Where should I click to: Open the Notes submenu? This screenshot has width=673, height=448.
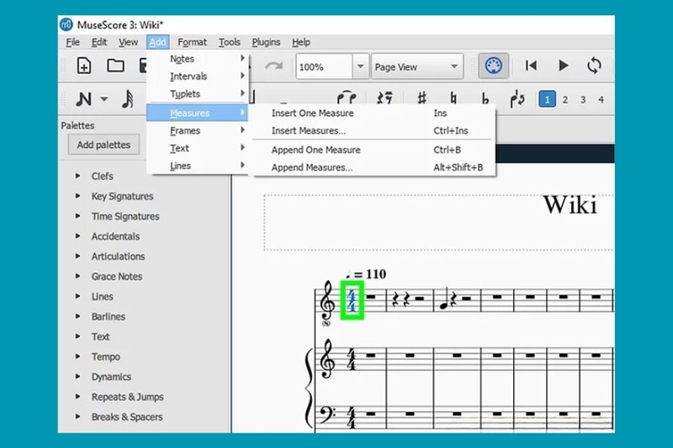pyautogui.click(x=198, y=59)
